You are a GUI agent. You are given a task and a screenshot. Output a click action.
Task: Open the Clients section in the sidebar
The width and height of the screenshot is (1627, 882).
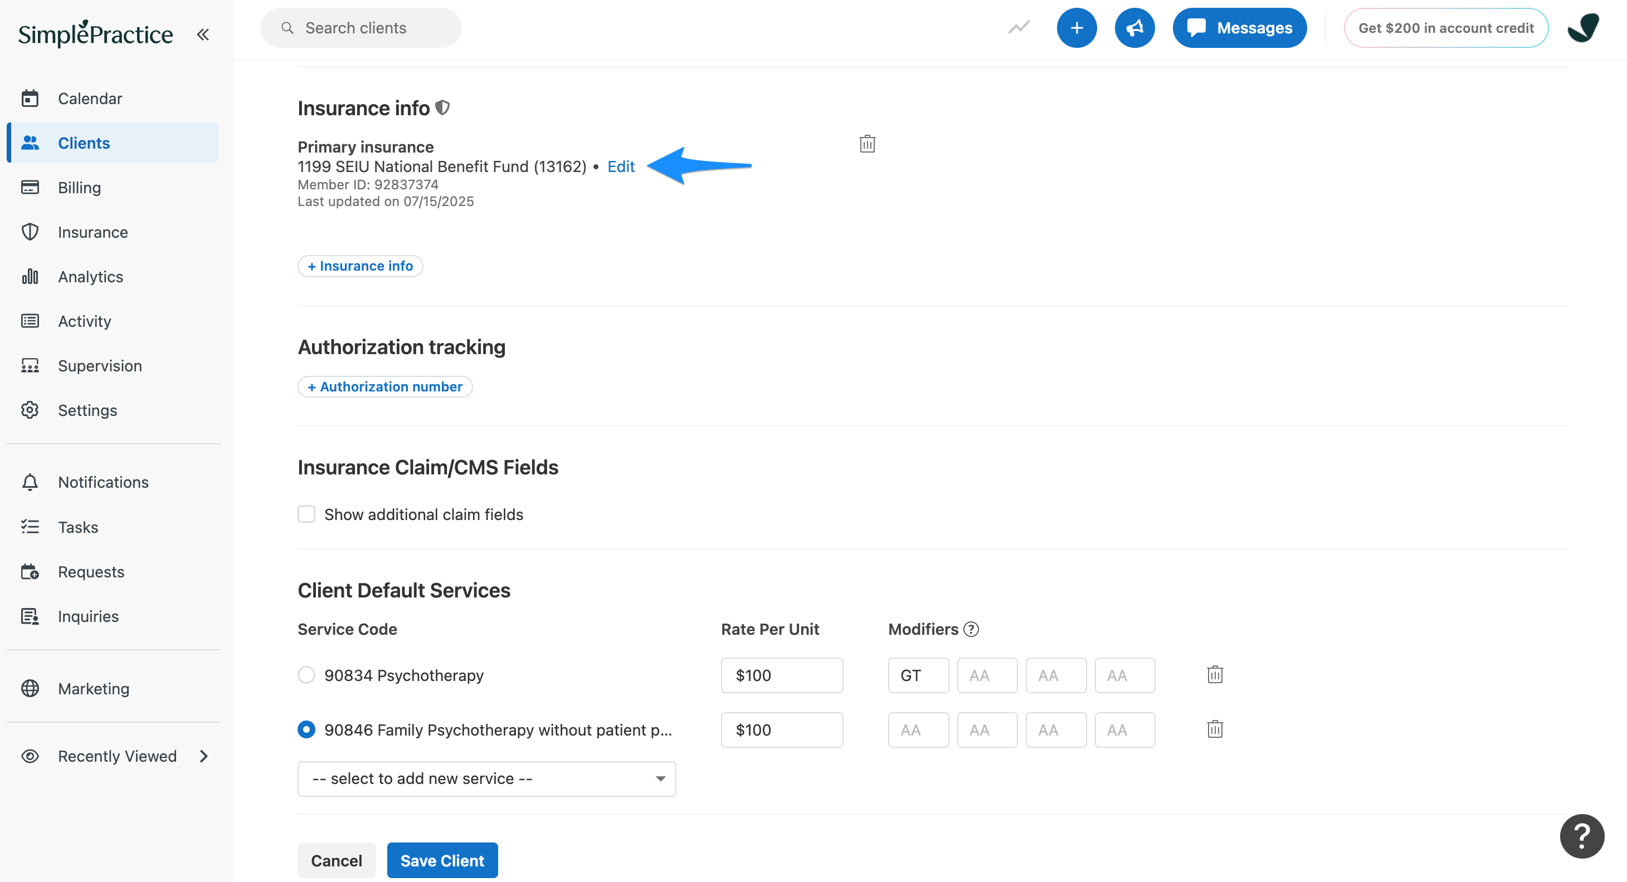113,143
